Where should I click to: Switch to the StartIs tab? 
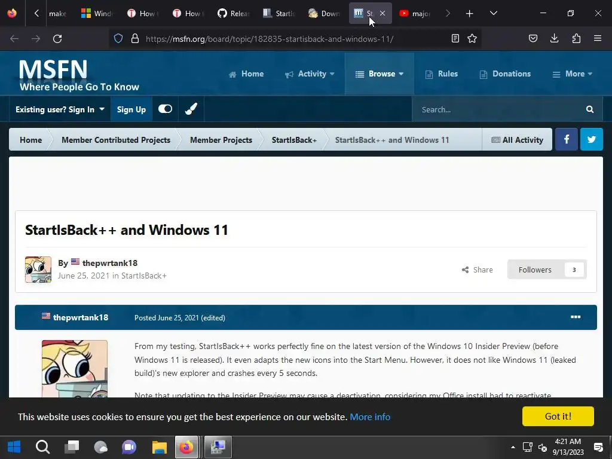coord(279,13)
